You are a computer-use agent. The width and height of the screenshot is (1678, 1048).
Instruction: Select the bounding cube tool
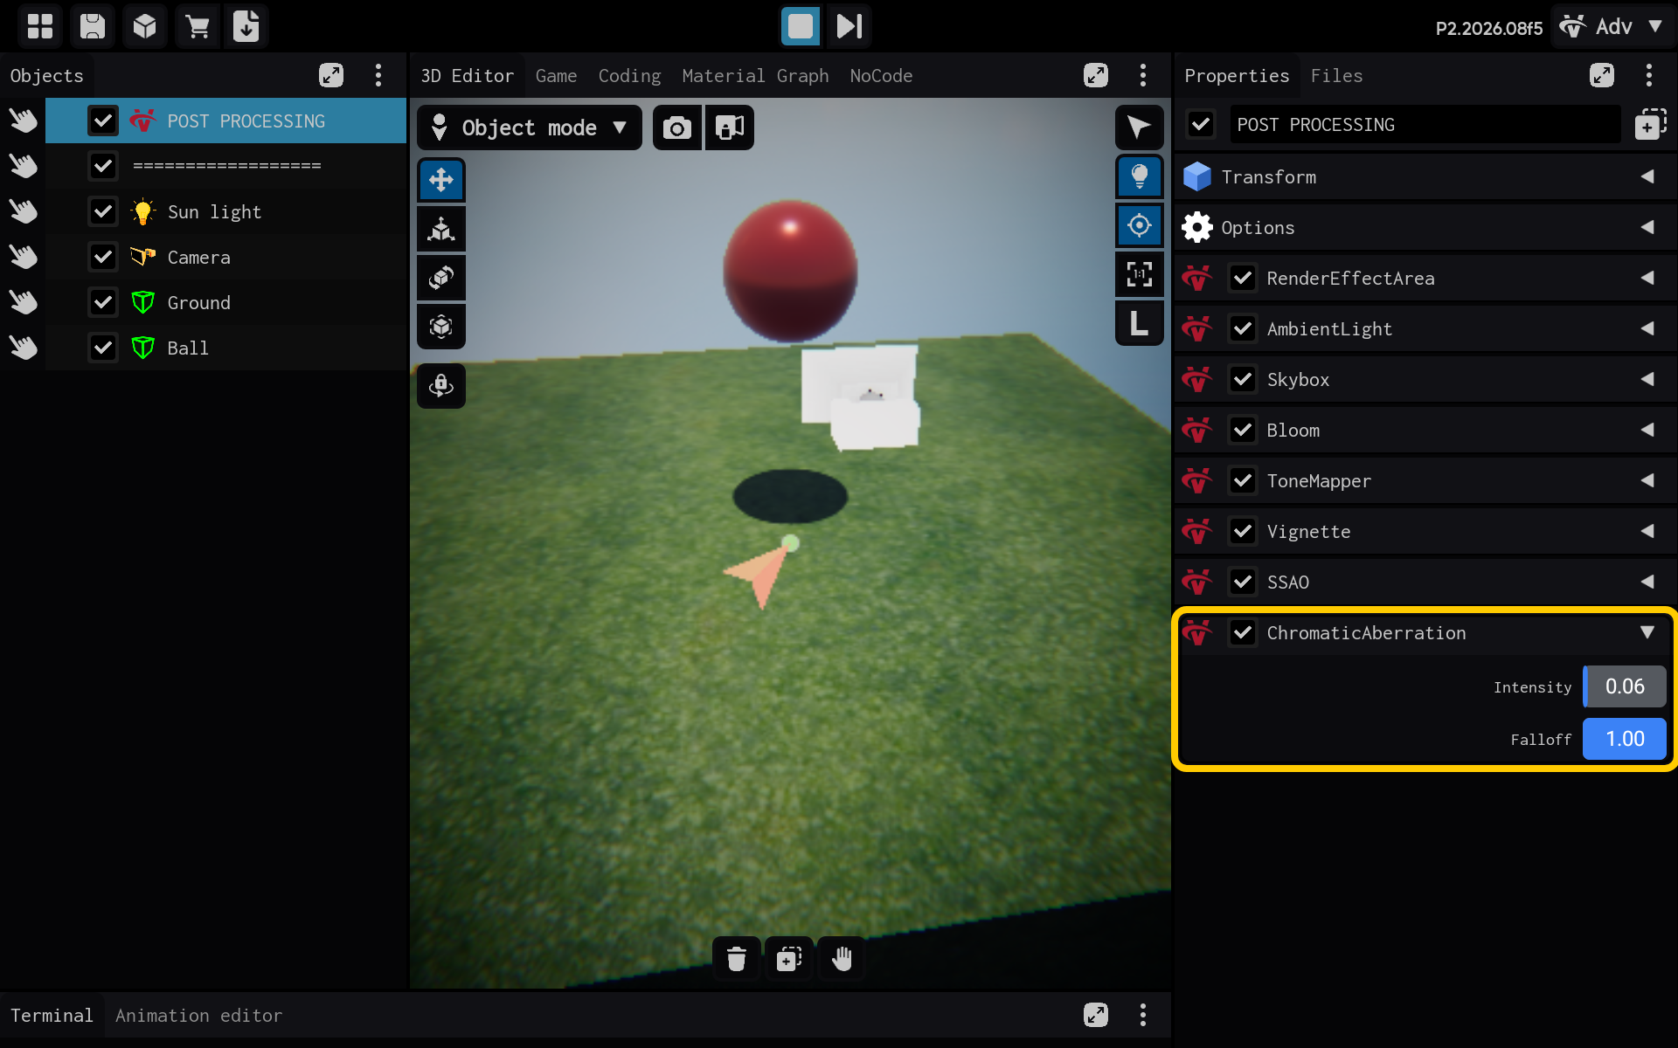click(x=441, y=327)
